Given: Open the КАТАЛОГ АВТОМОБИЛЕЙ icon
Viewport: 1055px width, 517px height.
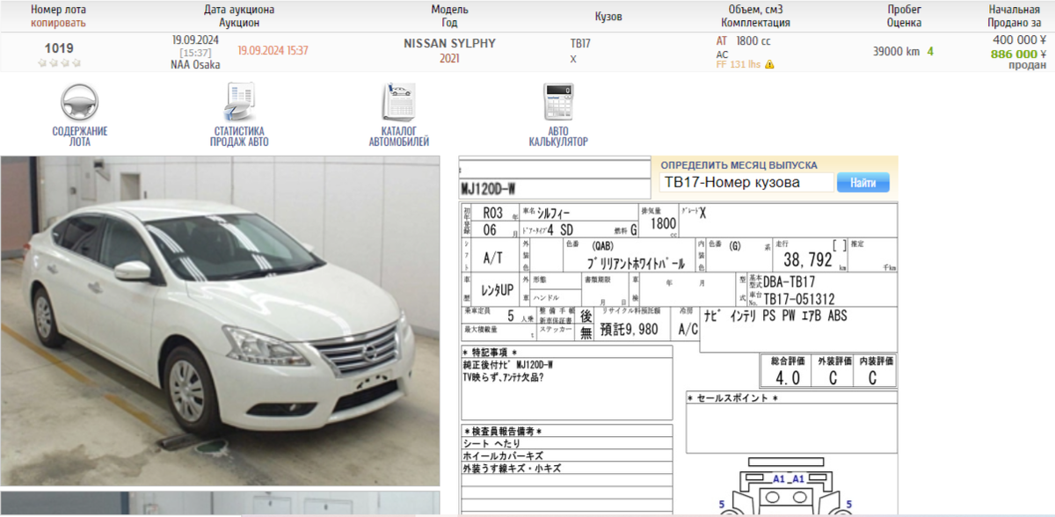Looking at the screenshot, I should [x=398, y=102].
